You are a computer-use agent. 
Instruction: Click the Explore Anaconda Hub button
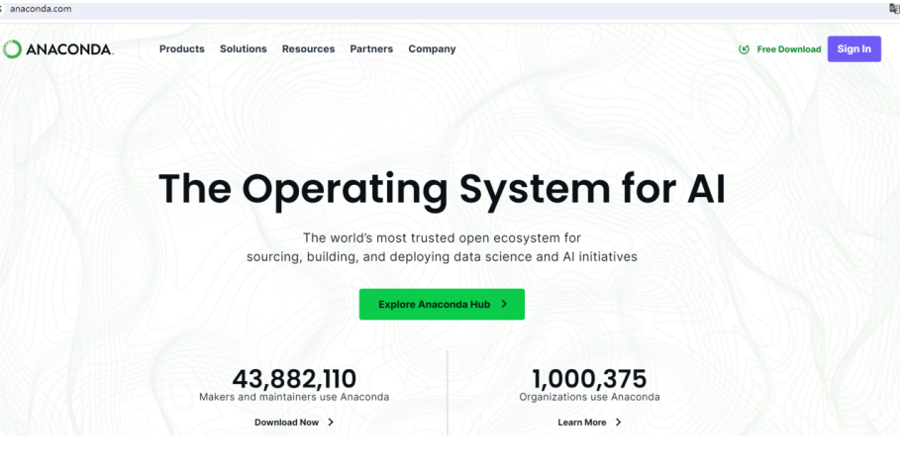(x=442, y=304)
